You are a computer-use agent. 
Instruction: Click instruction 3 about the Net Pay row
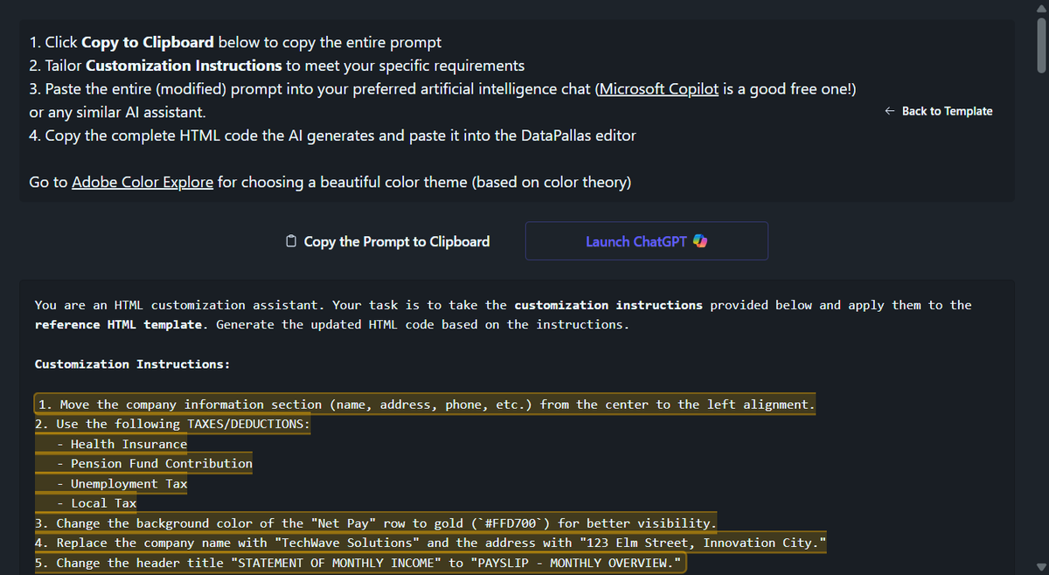(x=376, y=523)
